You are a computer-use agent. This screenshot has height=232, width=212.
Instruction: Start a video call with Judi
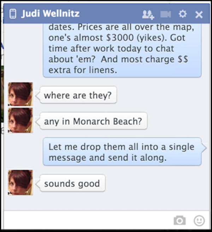tap(166, 14)
